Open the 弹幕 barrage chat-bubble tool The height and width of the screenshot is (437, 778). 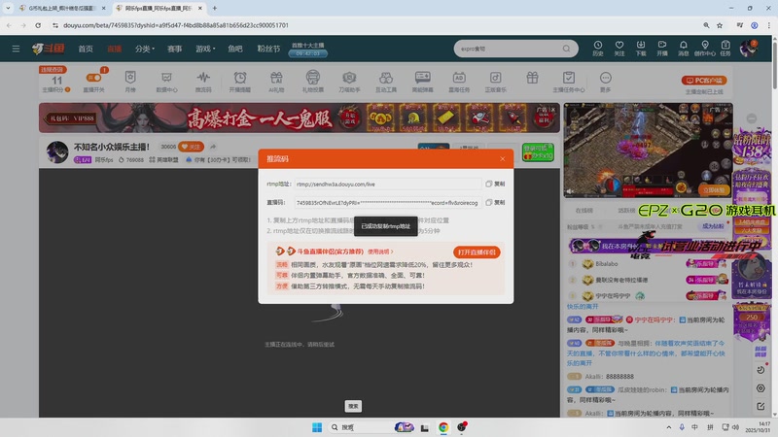pos(422,82)
